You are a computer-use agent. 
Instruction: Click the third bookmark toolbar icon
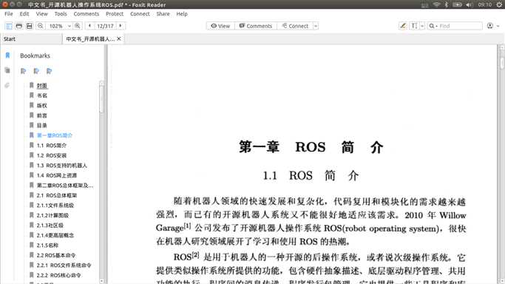click(x=49, y=71)
